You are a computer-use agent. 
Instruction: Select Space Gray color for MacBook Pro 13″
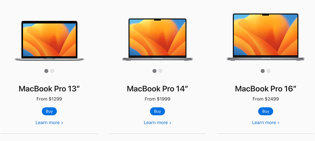pos(46,71)
